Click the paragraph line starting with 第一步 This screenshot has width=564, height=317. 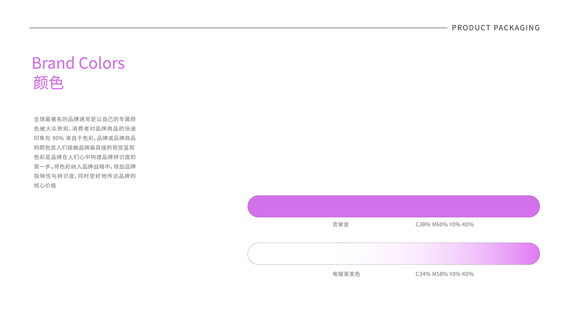click(x=85, y=167)
